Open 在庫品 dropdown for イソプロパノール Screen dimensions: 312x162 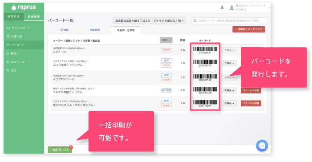coord(229,77)
